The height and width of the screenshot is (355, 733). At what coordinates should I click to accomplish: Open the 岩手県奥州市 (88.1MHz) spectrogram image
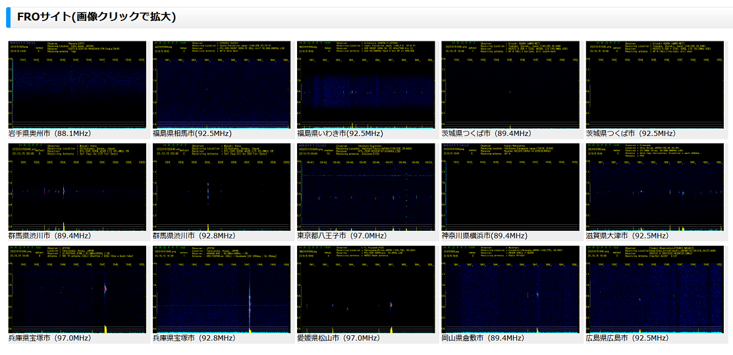click(77, 85)
